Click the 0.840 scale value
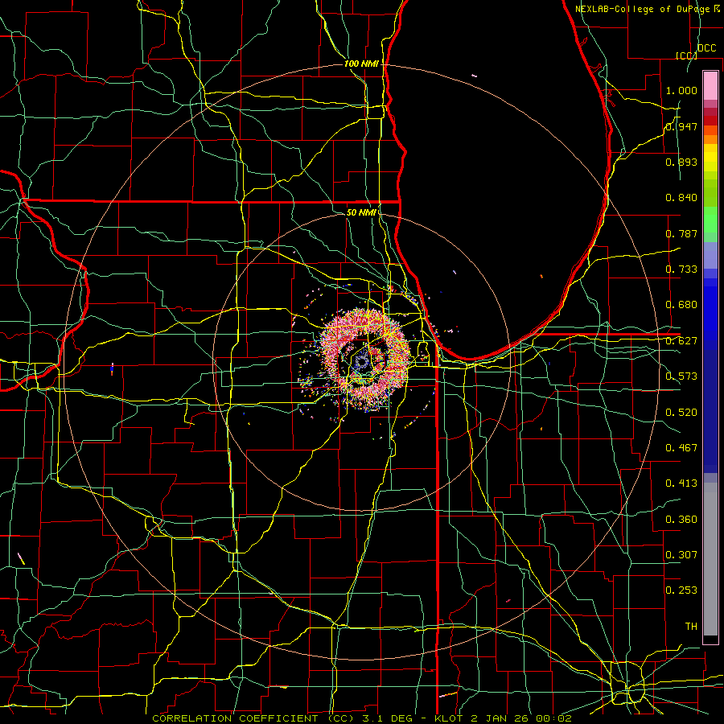 [x=681, y=198]
